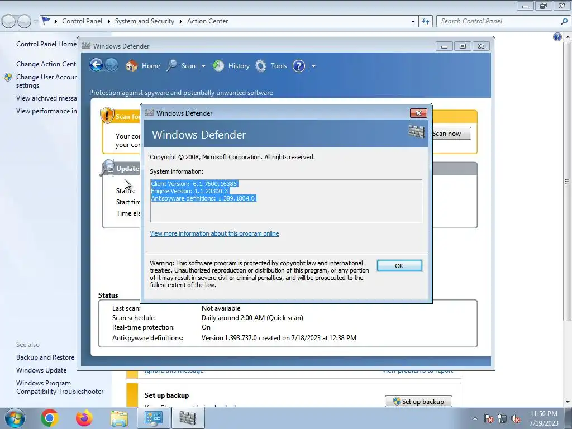The image size is (572, 429).
Task: Click the shield icon beside Change User Account
Action: (8, 77)
